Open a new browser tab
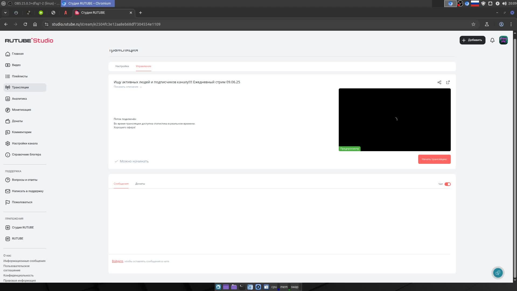The height and width of the screenshot is (291, 517). tap(140, 13)
